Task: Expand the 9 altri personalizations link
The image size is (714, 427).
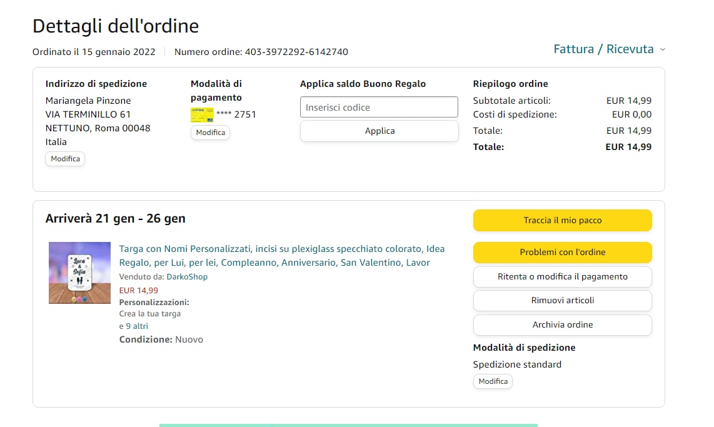Action: [137, 326]
